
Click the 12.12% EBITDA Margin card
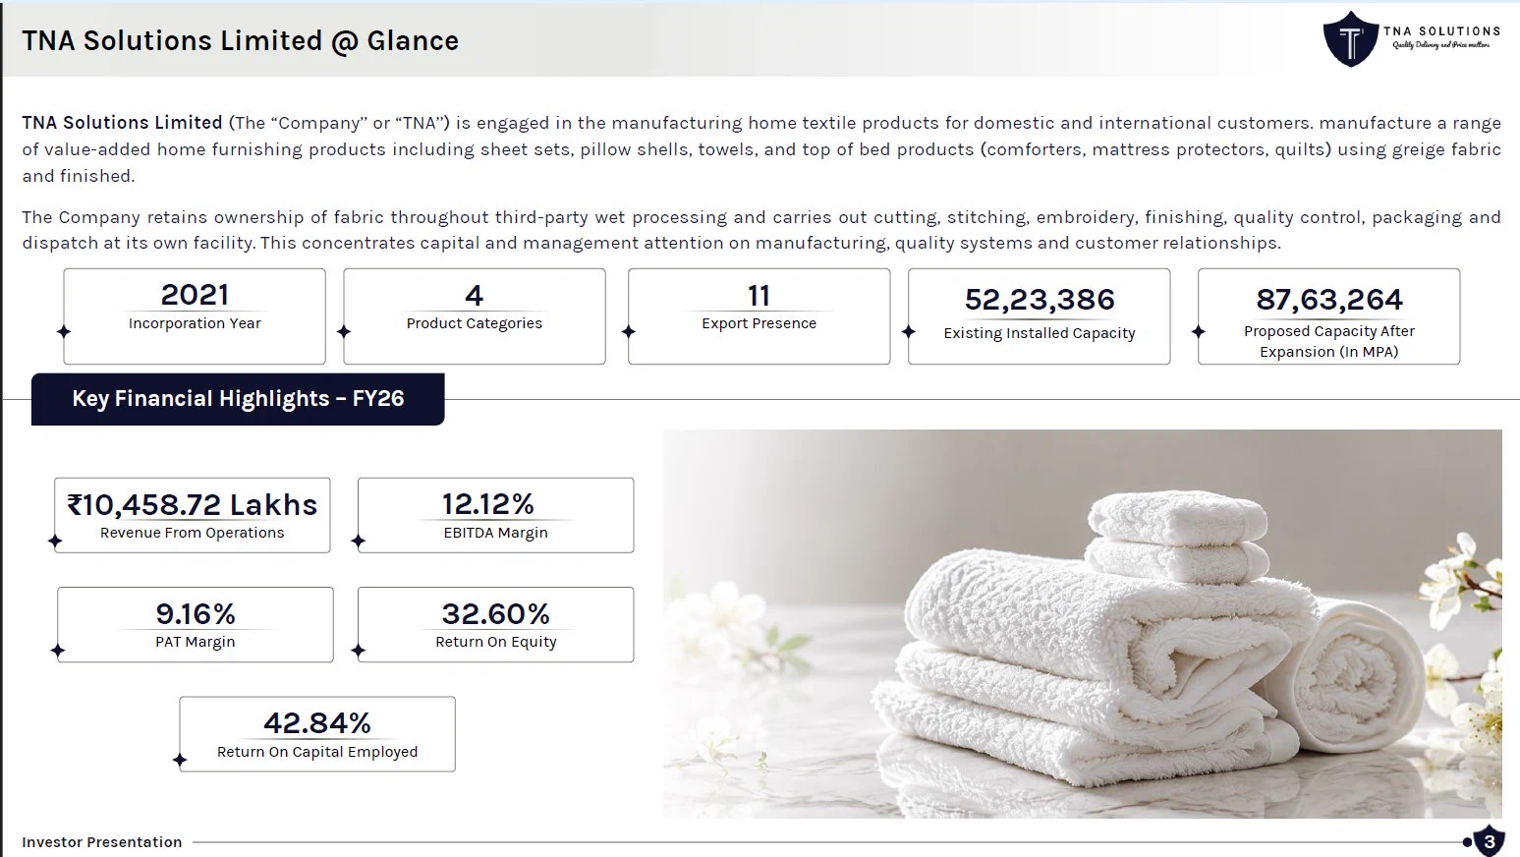click(496, 515)
